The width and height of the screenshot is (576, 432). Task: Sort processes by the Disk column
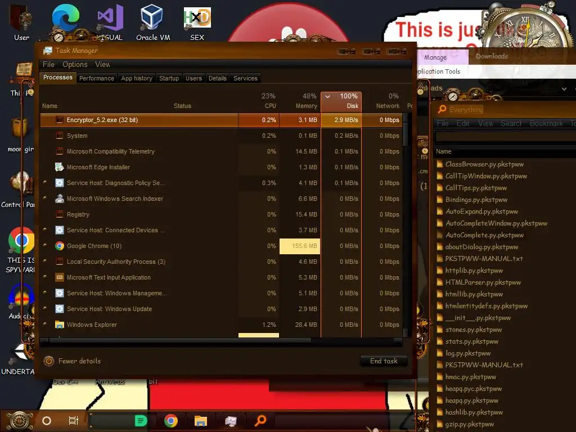[341, 101]
